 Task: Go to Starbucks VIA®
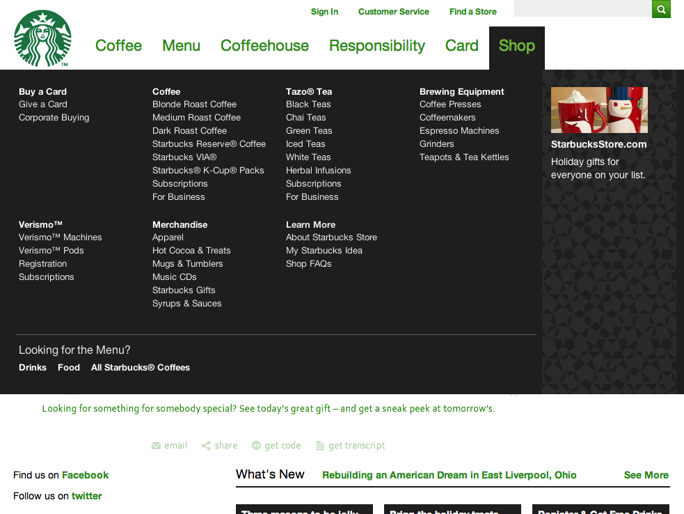[x=184, y=157]
